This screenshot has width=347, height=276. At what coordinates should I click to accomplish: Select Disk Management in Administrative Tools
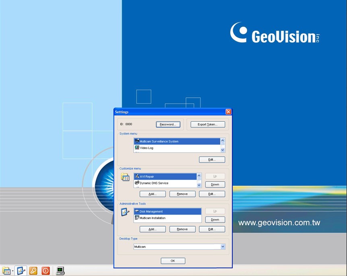pos(167,211)
